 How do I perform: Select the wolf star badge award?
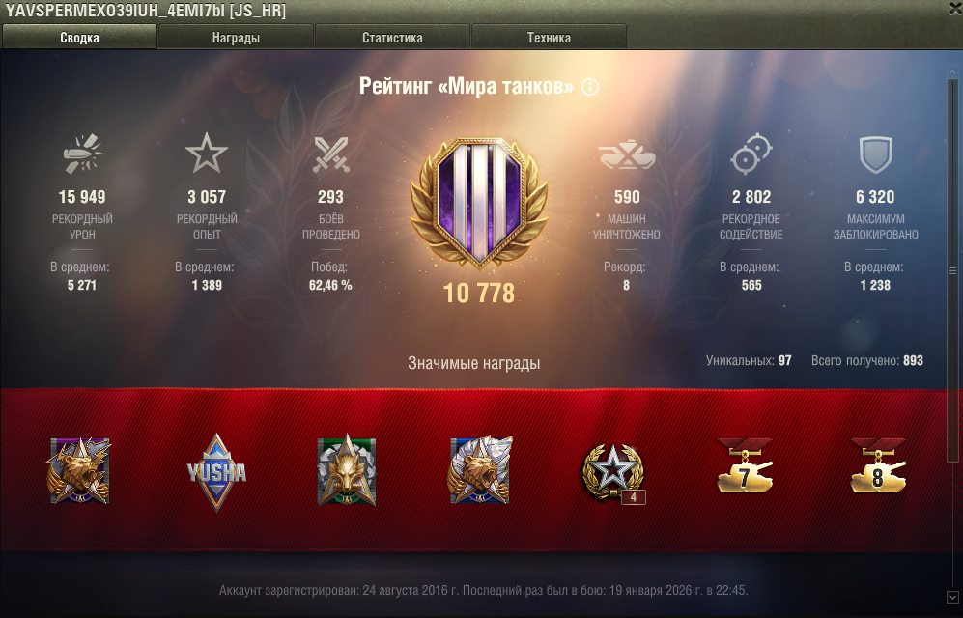coord(347,470)
